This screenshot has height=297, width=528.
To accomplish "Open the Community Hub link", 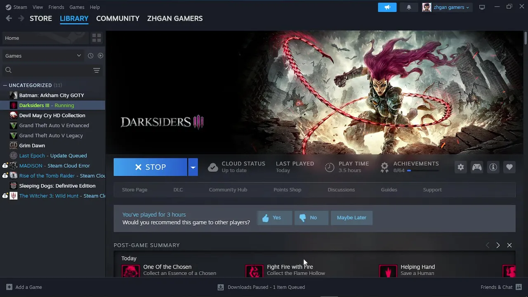I will click(228, 190).
